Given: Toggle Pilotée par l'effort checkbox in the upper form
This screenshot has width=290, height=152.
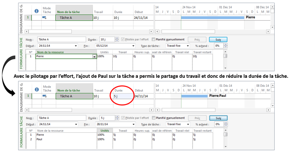Looking at the screenshot, I should 123,39.
